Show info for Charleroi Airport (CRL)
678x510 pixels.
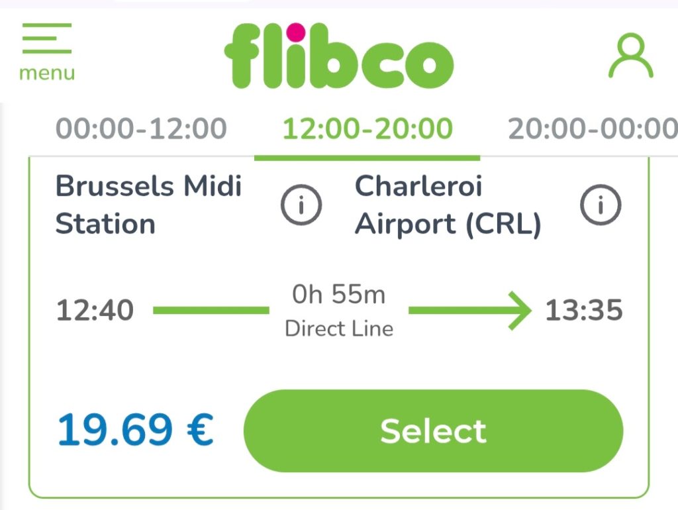pyautogui.click(x=601, y=206)
